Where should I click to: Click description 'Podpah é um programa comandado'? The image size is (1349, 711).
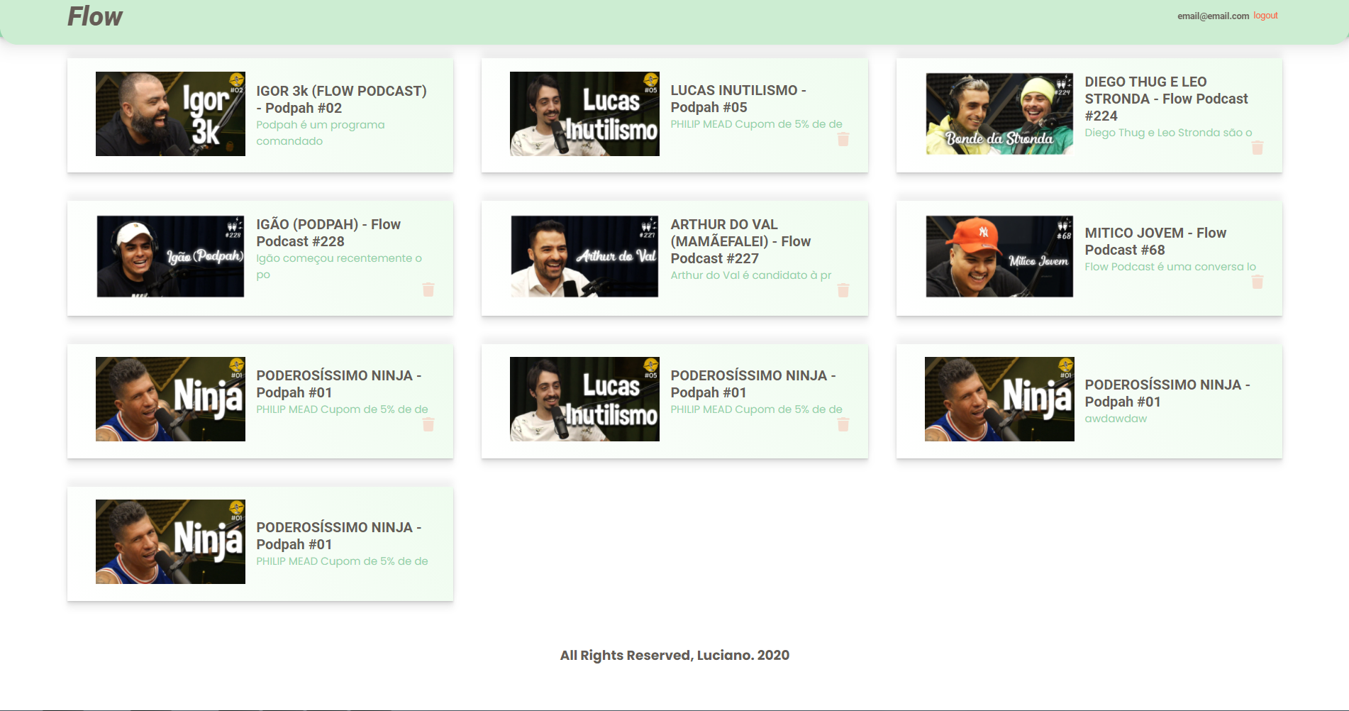pos(321,133)
